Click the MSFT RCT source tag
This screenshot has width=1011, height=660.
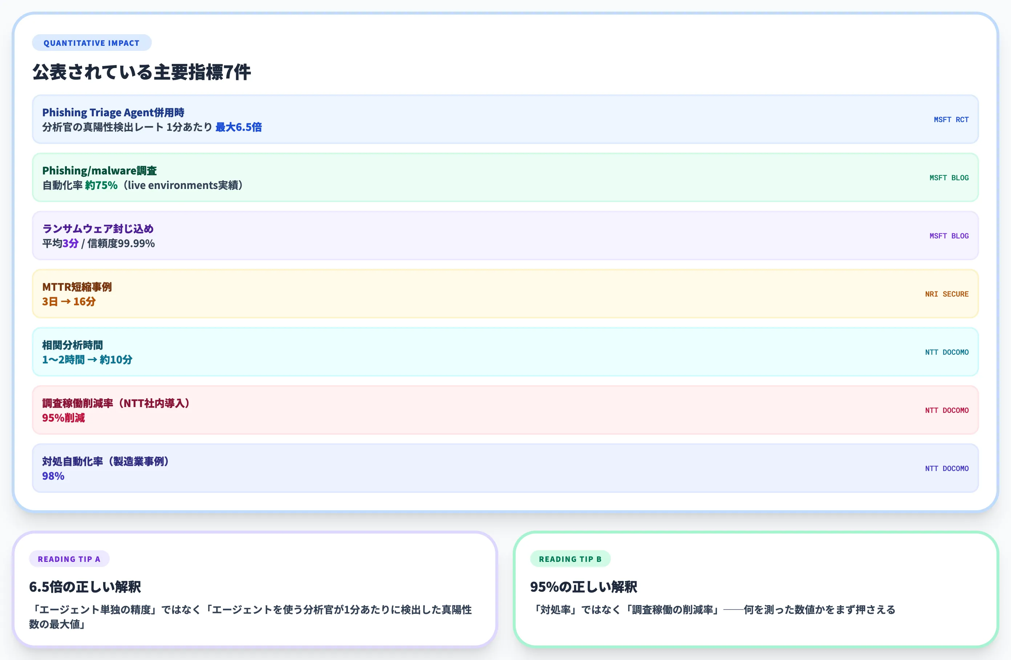click(x=951, y=120)
